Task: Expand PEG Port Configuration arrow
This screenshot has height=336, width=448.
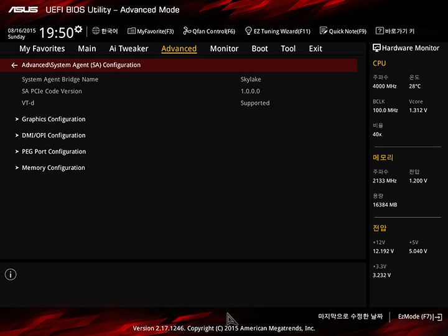Action: [17, 151]
